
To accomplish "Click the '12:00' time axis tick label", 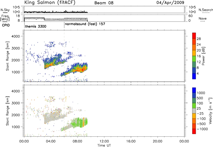I will click(104, 141).
